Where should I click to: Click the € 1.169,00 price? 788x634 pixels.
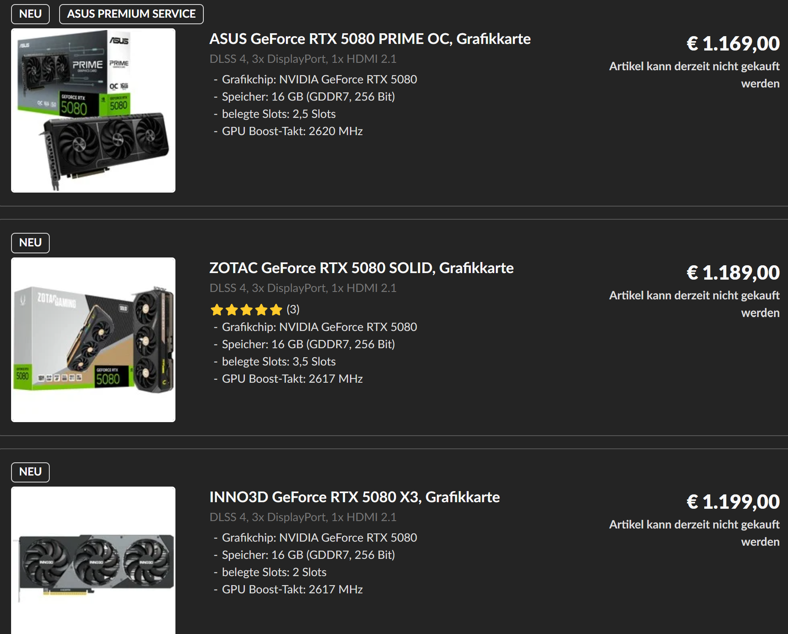click(733, 44)
